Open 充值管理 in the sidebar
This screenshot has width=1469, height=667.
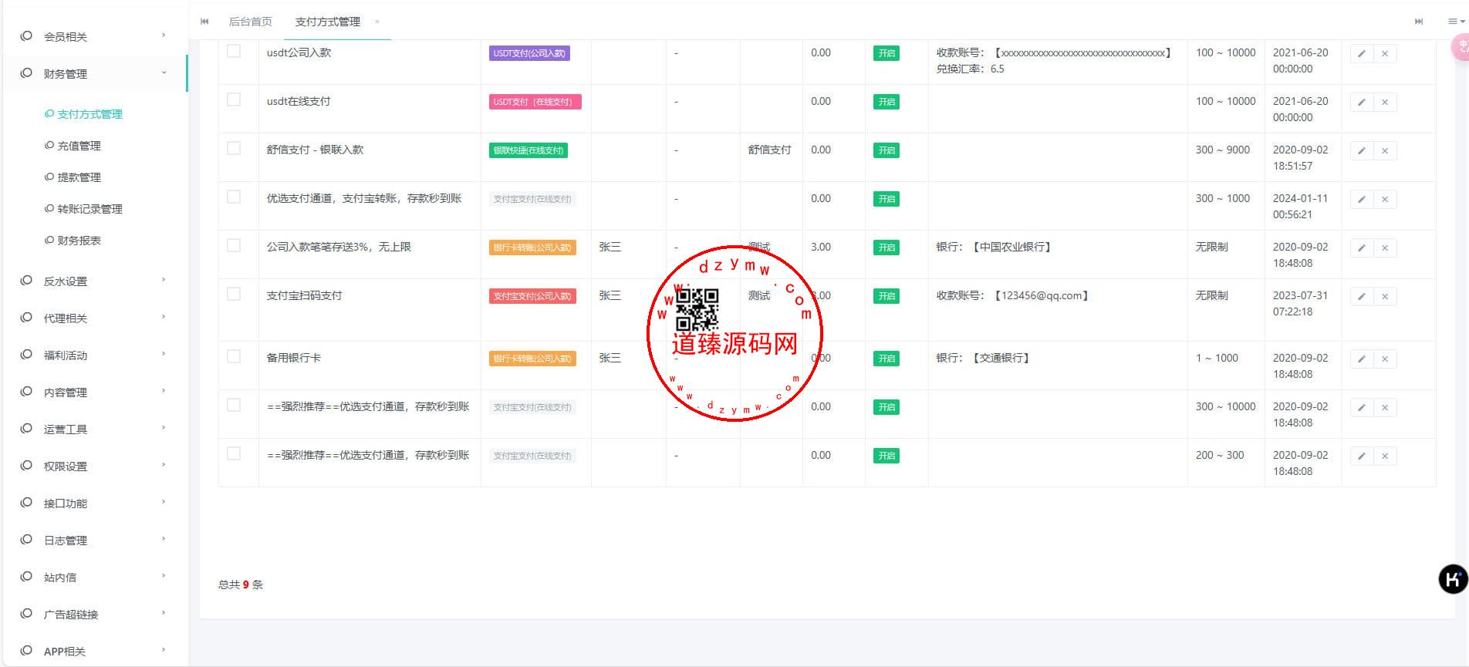[x=79, y=146]
